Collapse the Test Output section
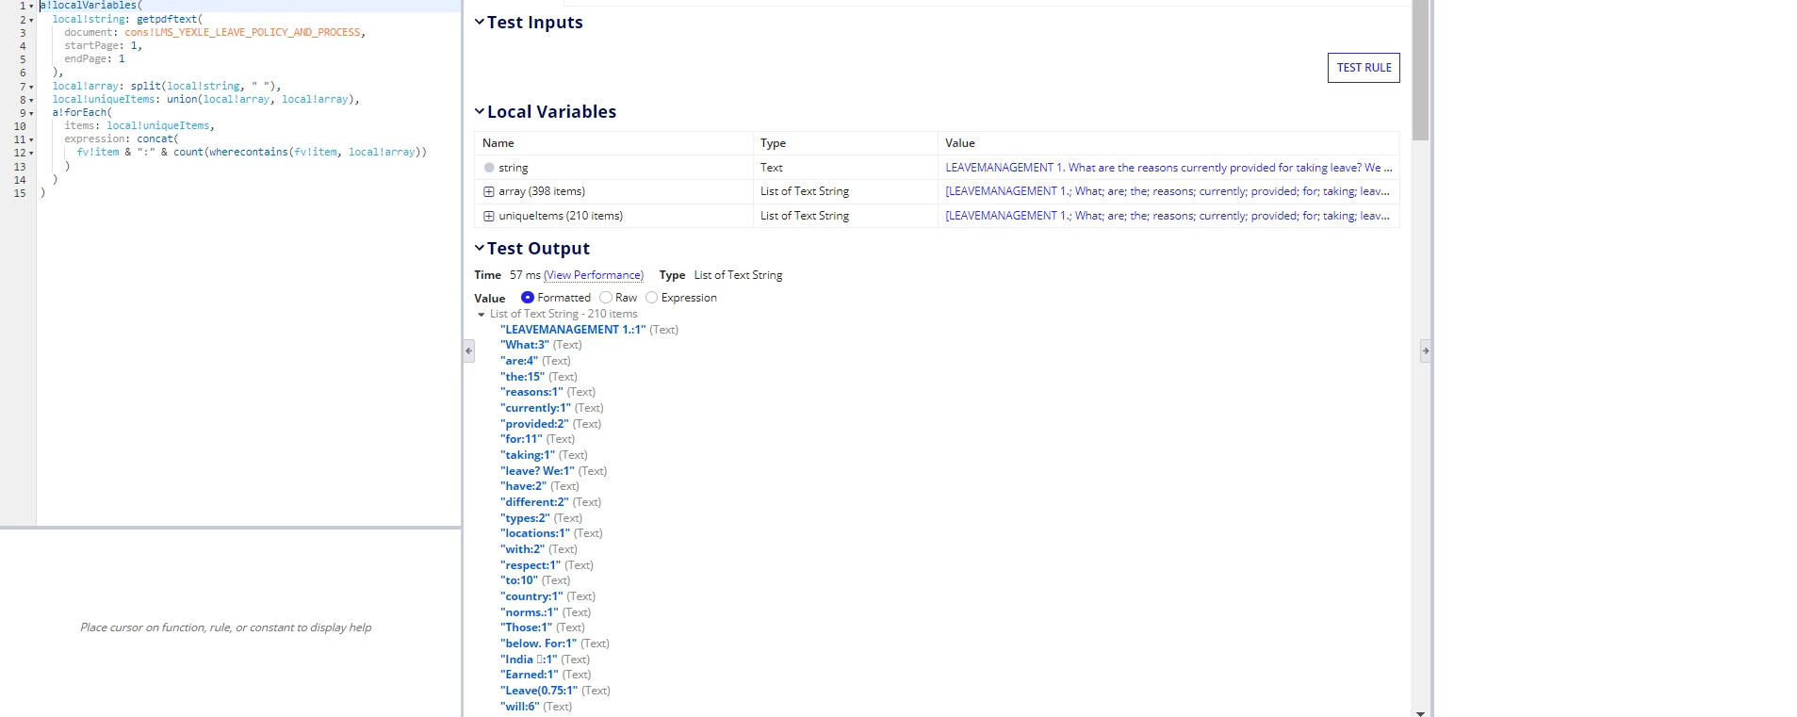Viewport: 1797px width, 717px height. [480, 248]
